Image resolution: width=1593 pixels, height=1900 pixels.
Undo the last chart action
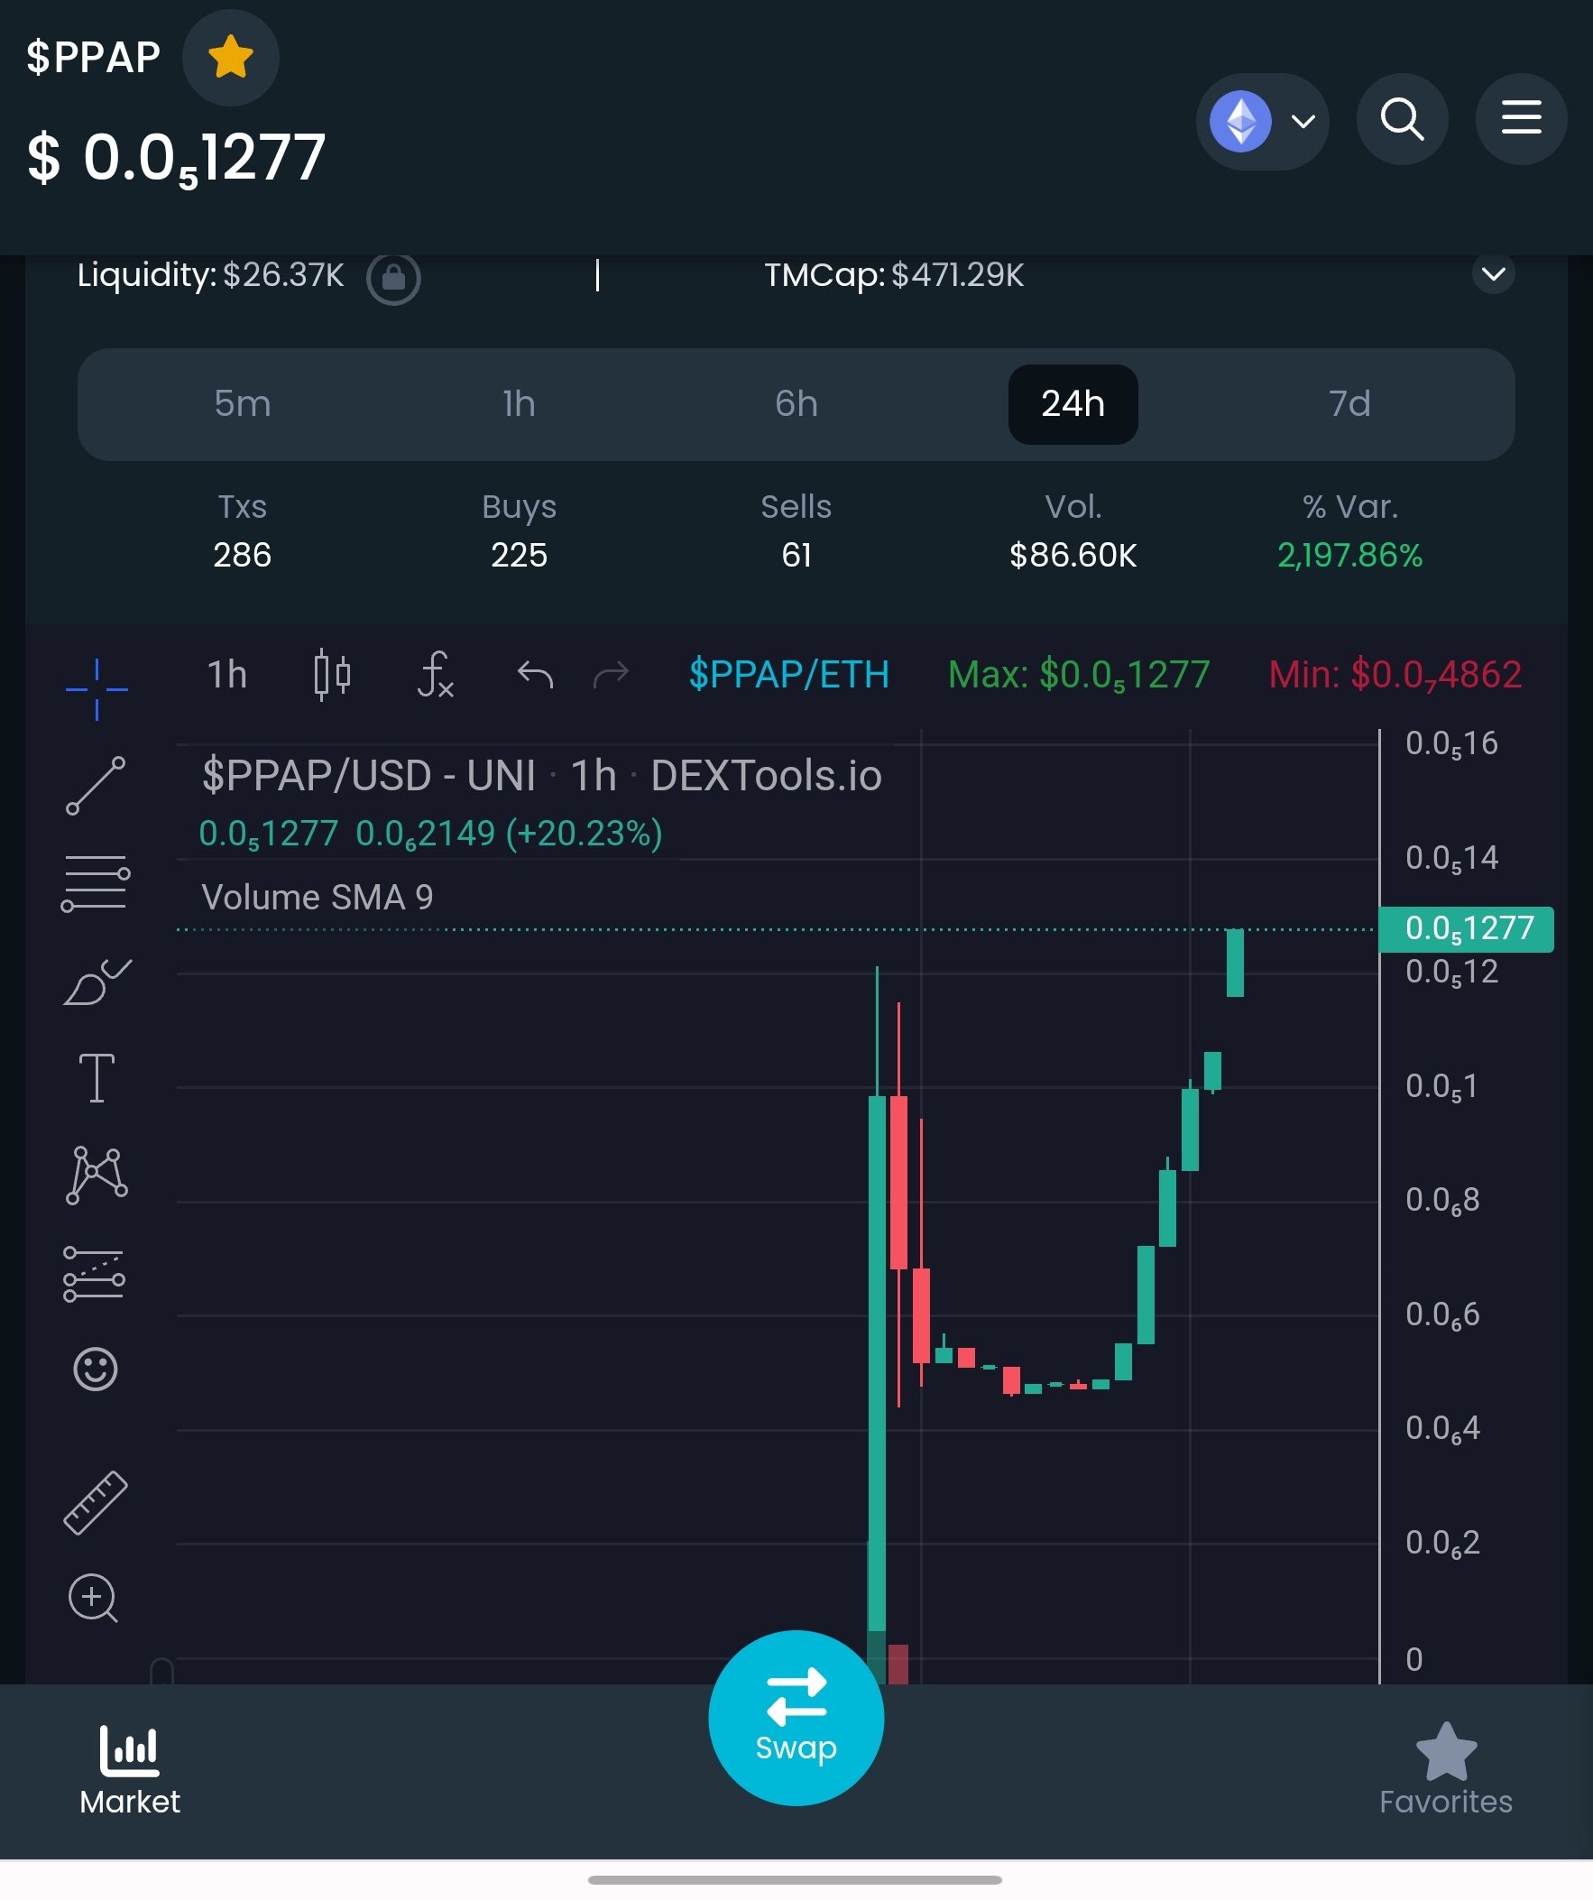point(534,675)
